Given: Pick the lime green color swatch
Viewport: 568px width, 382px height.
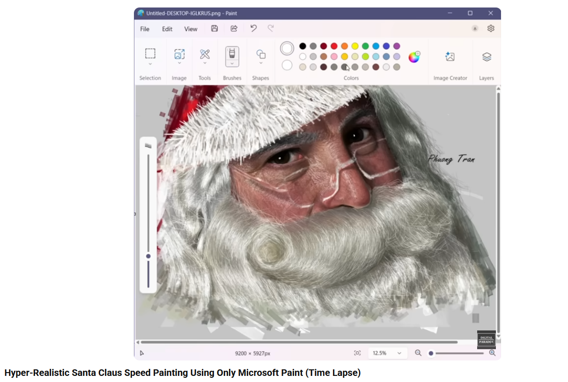Looking at the screenshot, I should click(x=365, y=57).
